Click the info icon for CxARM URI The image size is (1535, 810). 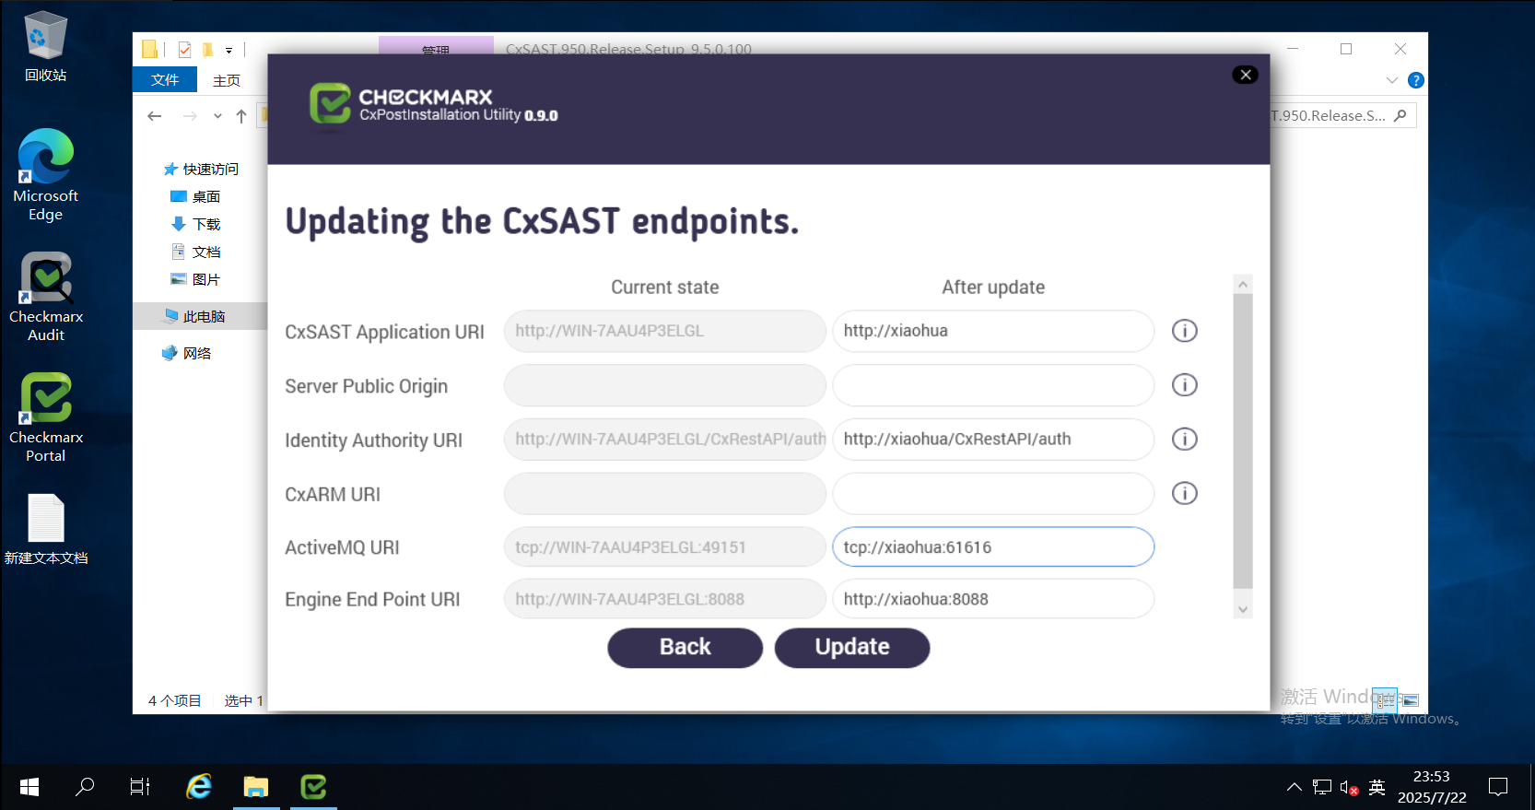pyautogui.click(x=1184, y=494)
